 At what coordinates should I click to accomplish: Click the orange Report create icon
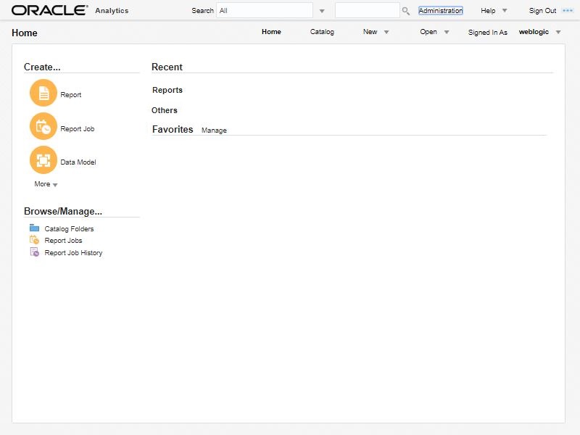pyautogui.click(x=43, y=93)
